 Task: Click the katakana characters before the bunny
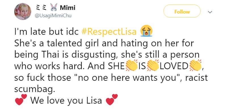click(x=41, y=8)
